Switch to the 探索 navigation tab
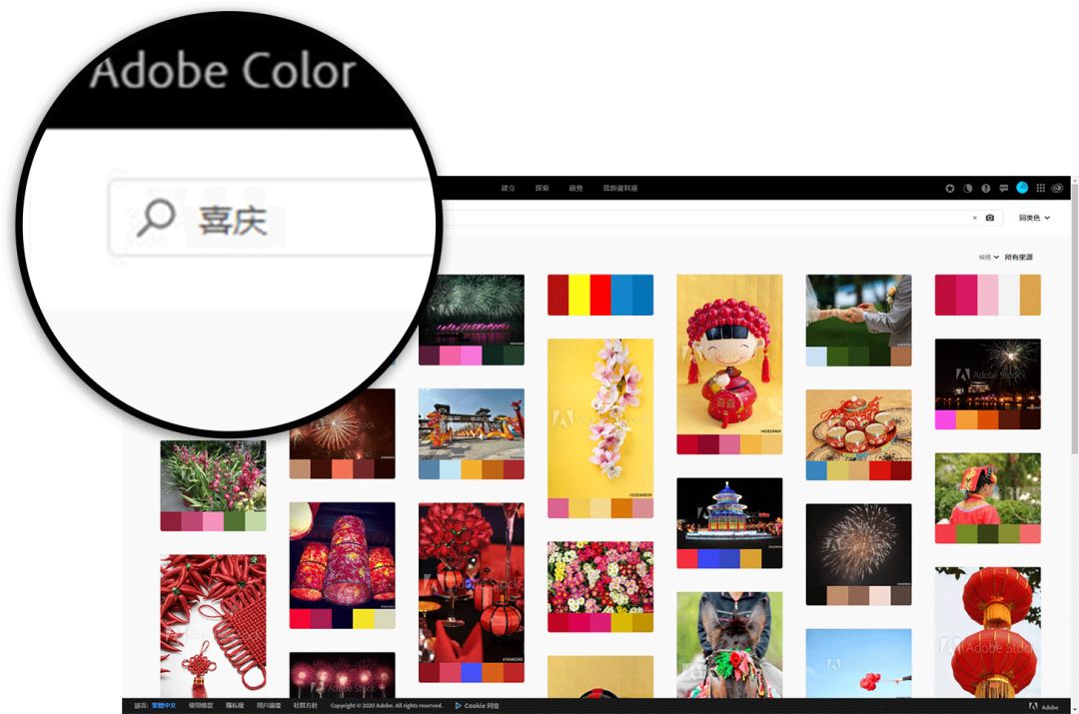1079x714 pixels. tap(542, 188)
